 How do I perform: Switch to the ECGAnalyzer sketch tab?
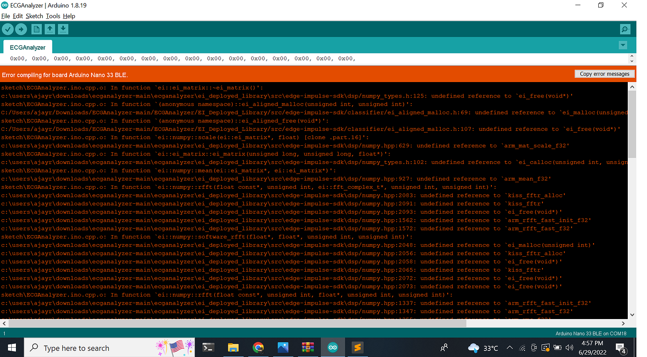pos(28,47)
